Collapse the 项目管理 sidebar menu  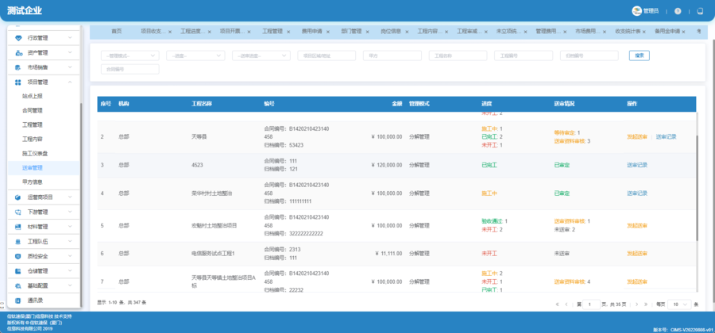(70, 82)
